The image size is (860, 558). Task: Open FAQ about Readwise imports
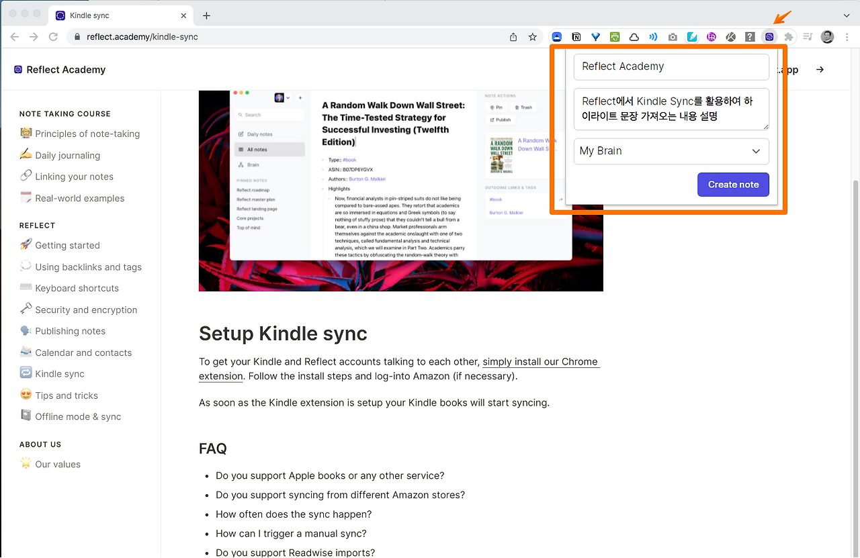click(x=295, y=553)
